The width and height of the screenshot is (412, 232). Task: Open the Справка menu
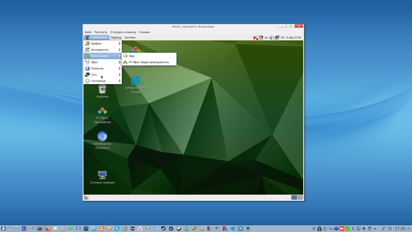click(x=144, y=32)
